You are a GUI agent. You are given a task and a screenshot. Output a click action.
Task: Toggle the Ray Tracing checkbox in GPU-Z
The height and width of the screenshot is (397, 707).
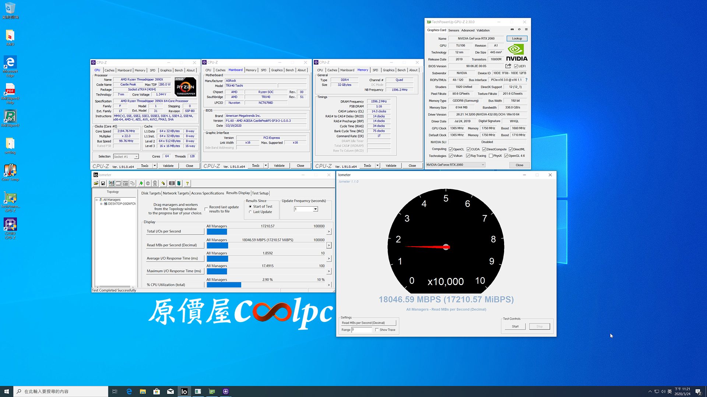(x=468, y=156)
